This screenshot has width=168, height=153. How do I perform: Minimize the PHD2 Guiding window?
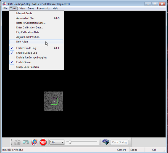[148, 4]
